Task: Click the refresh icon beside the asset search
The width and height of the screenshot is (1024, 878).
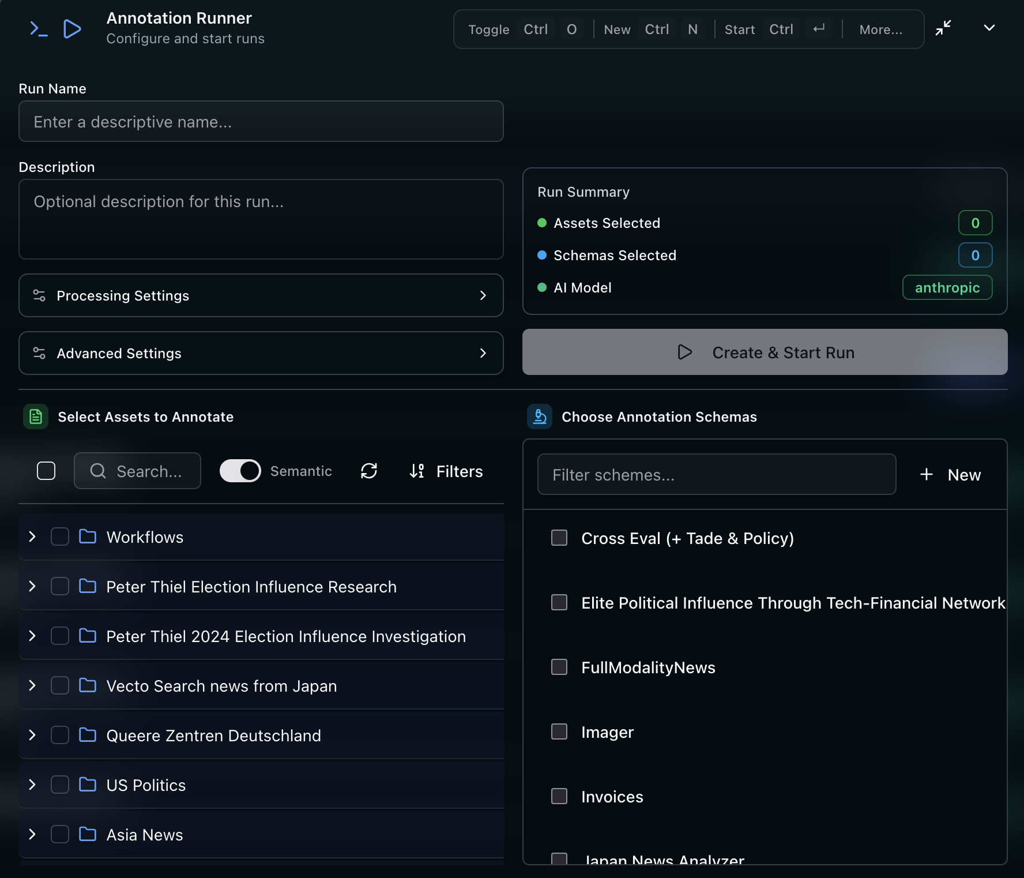Action: coord(369,471)
